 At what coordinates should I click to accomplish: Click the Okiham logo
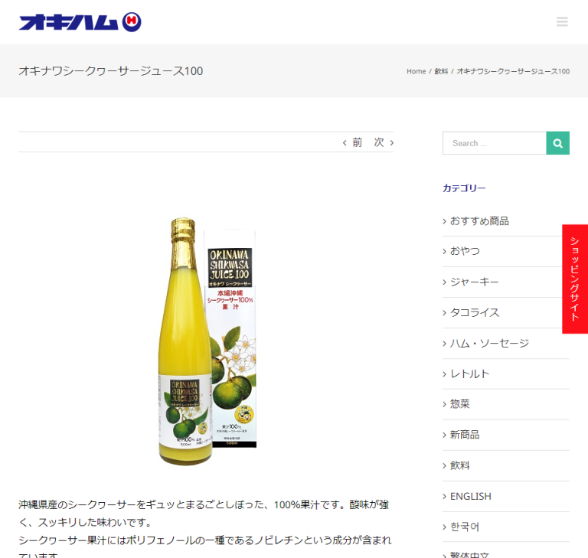click(80, 22)
